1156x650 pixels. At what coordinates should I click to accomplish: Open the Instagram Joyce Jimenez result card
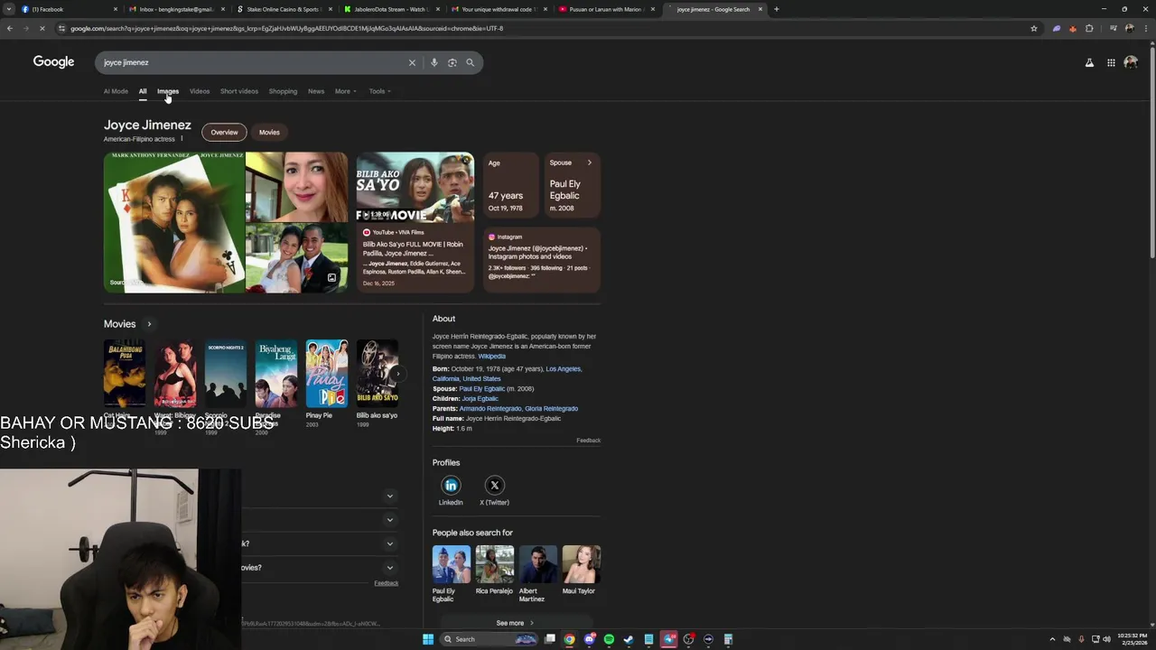tap(541, 260)
